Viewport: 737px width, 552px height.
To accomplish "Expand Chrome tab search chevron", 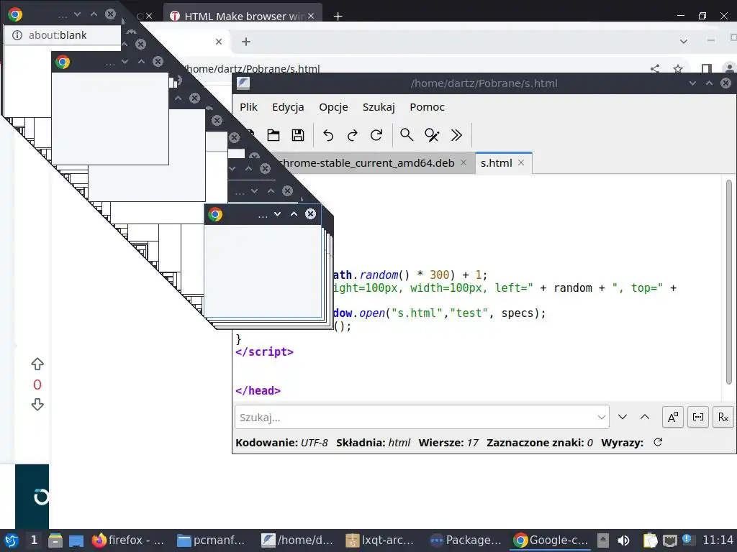I will pos(684,42).
